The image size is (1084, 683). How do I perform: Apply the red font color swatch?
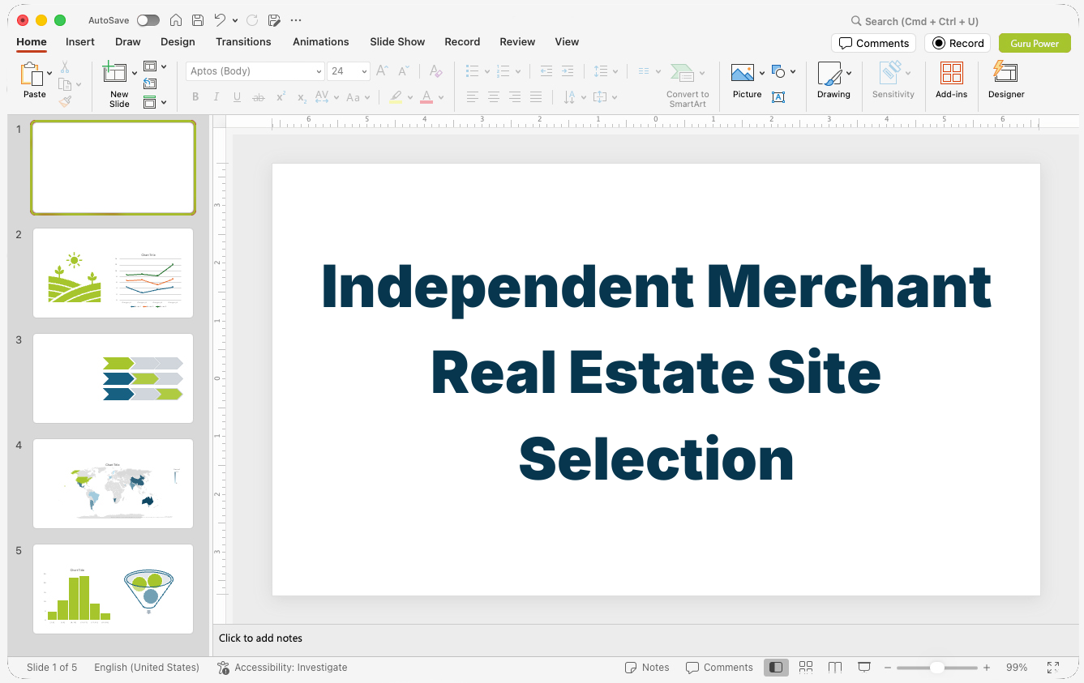(x=426, y=97)
